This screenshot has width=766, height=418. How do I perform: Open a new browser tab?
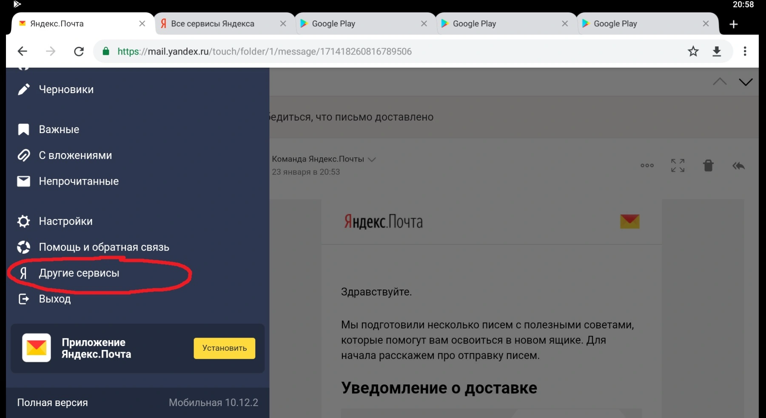[x=734, y=24]
